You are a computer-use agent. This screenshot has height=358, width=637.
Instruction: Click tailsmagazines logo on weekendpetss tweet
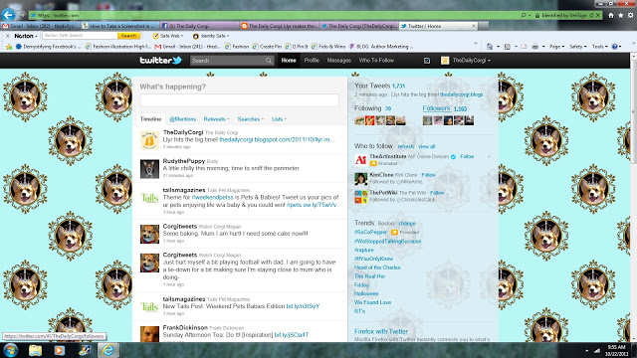149,198
